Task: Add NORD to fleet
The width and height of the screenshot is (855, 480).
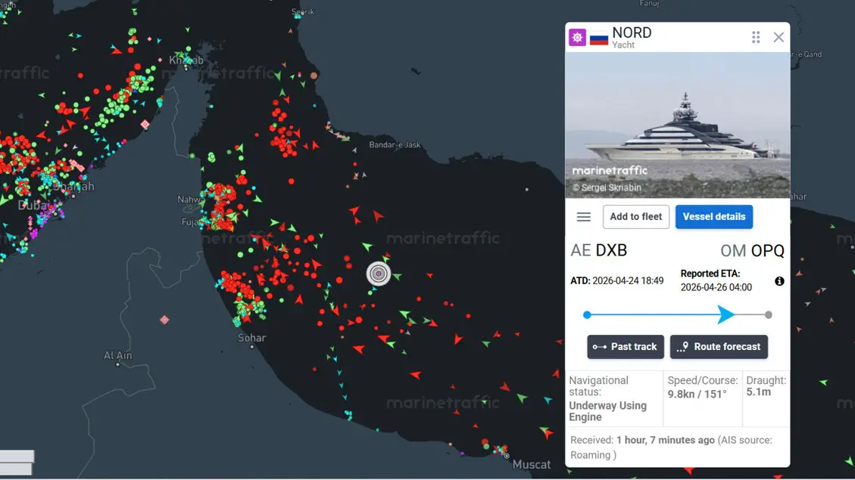Action: click(636, 217)
